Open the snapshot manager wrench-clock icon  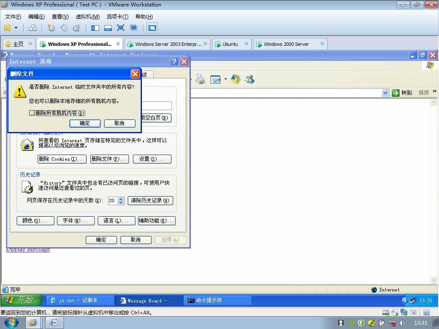click(76, 28)
